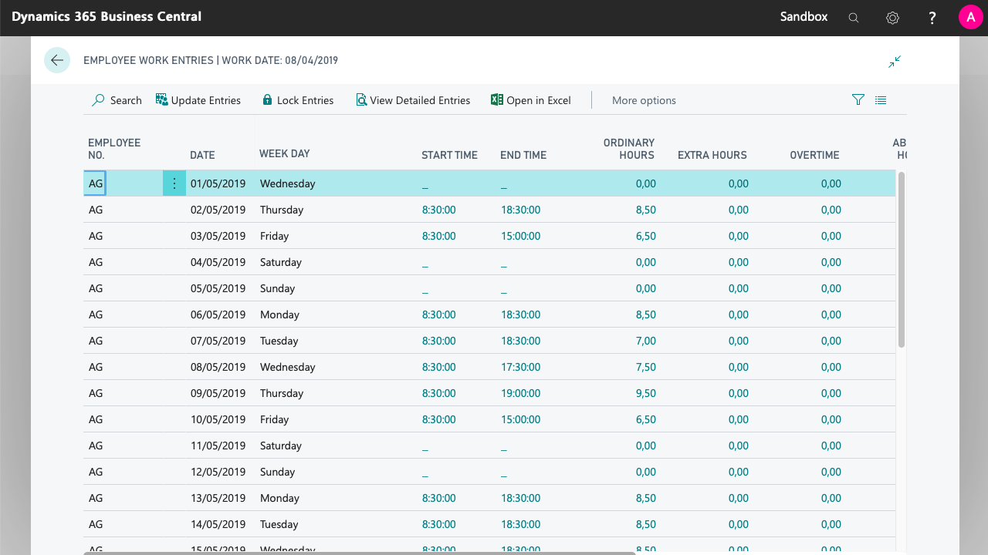
Task: Click Search in the action bar
Action: (117, 100)
